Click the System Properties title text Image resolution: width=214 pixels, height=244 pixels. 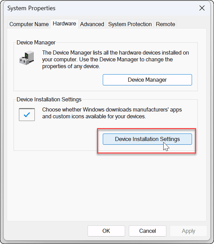click(31, 8)
